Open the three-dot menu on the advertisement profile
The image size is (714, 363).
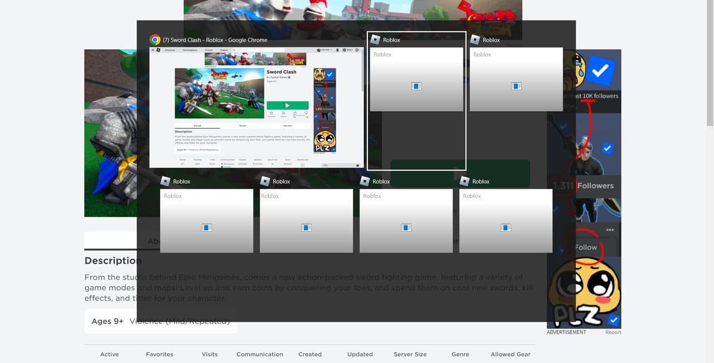click(x=610, y=230)
